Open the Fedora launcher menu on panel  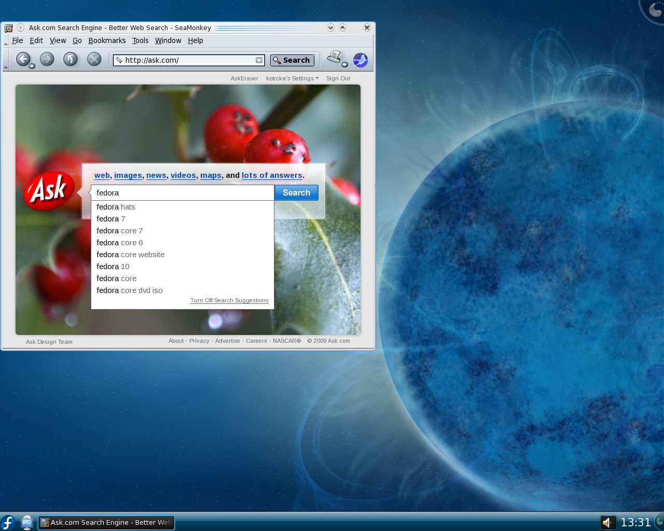click(8, 522)
